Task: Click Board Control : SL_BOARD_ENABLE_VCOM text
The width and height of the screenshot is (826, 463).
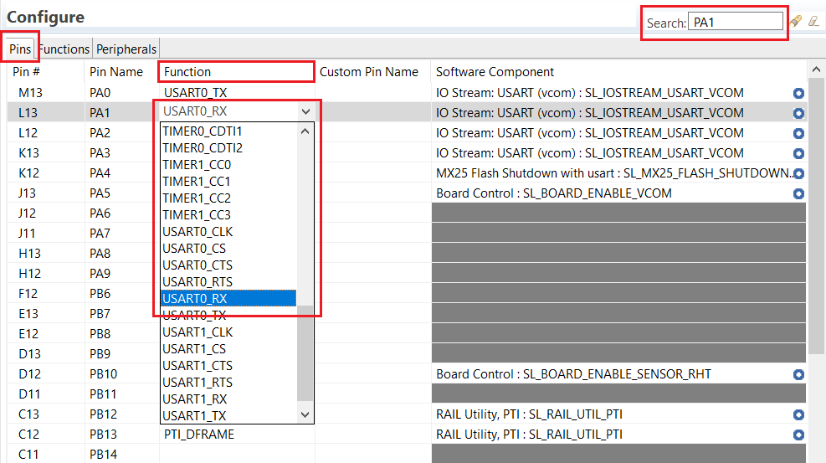Action: click(x=554, y=193)
